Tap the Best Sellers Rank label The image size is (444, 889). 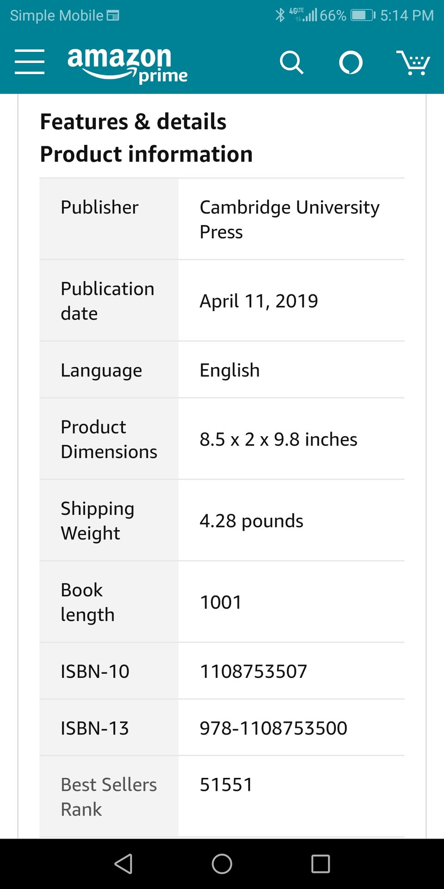tap(109, 797)
